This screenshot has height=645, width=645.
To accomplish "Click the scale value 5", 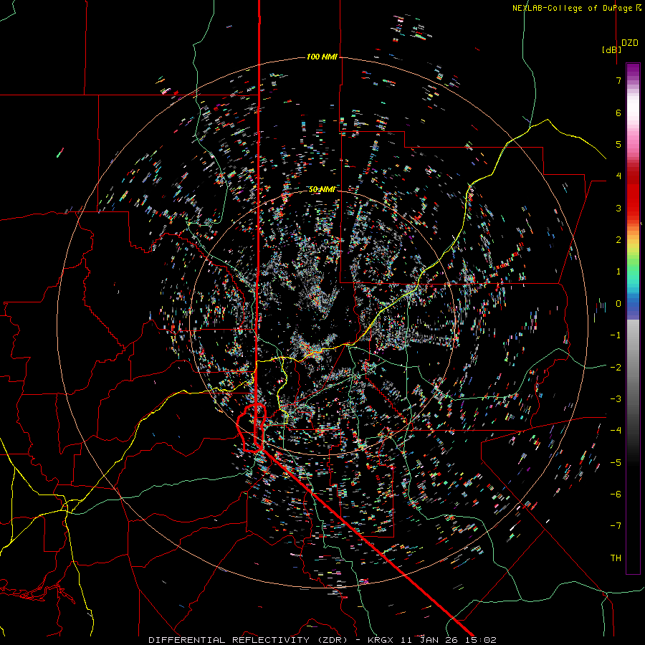I will (618, 144).
